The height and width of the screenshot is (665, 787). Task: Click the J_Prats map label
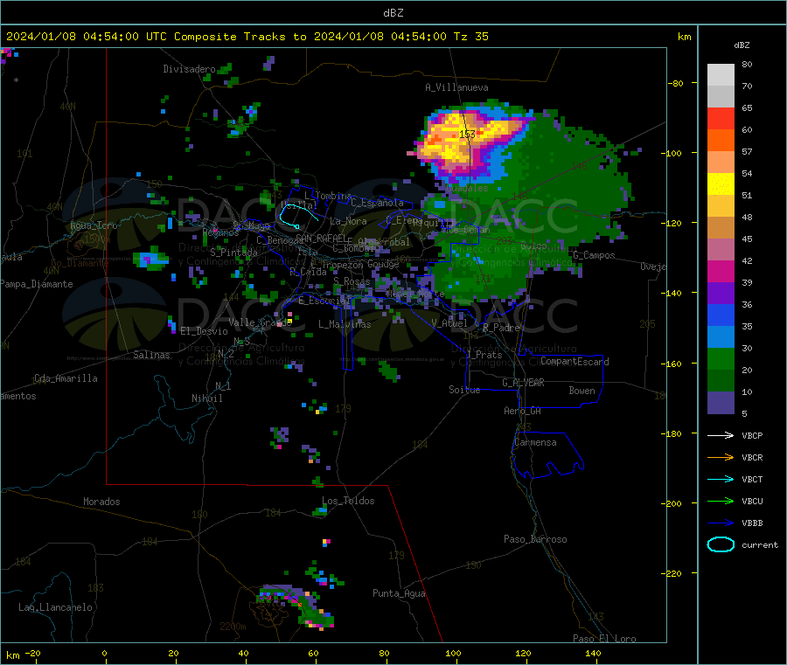[x=484, y=355]
